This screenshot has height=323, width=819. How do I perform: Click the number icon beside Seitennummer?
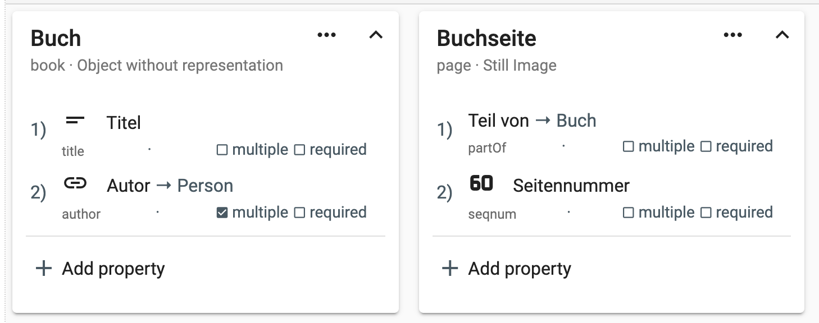(481, 183)
